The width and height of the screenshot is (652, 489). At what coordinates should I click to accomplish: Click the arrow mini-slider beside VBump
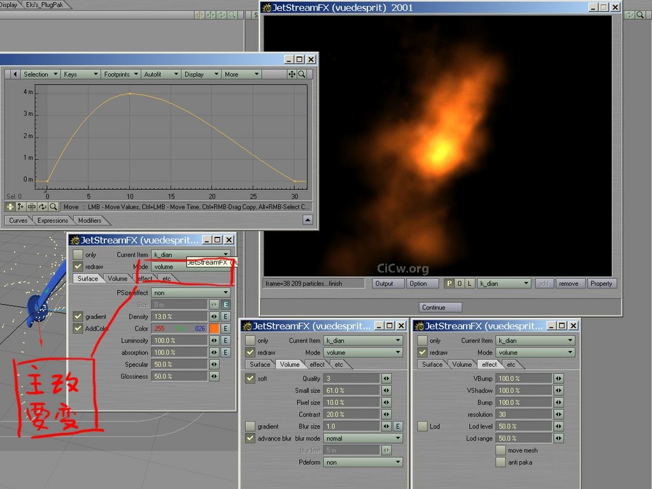(x=558, y=378)
